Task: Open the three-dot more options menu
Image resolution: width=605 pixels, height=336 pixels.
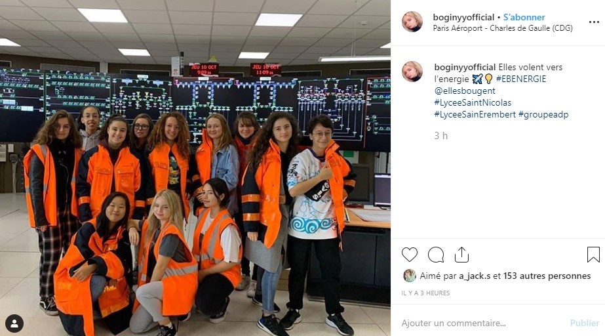Action: [x=594, y=22]
